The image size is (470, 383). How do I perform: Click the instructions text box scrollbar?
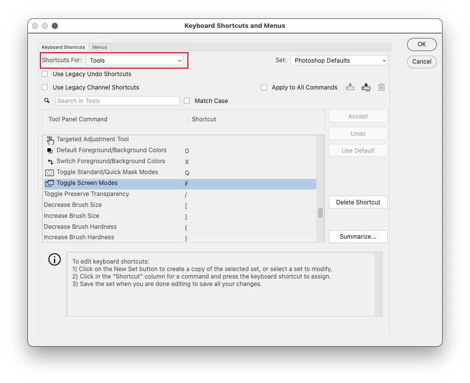379,284
